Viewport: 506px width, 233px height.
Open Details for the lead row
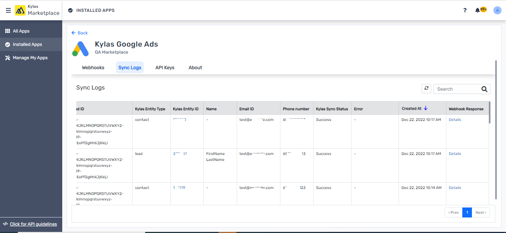point(455,154)
